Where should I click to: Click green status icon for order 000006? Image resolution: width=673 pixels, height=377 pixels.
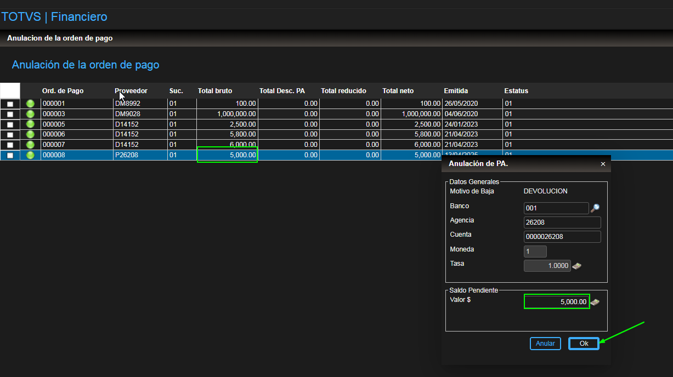click(x=30, y=134)
